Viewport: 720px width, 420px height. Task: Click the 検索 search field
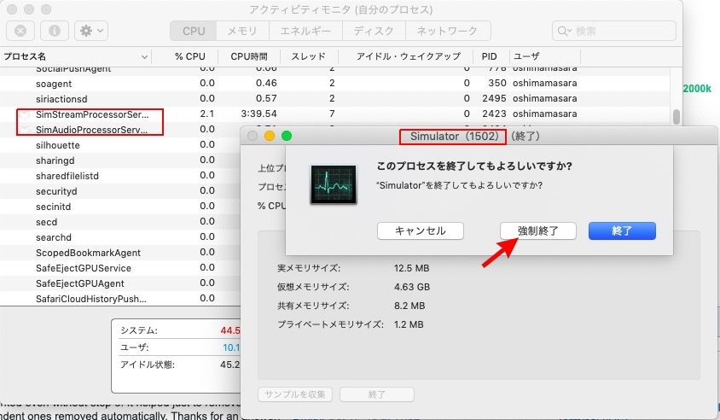614,31
